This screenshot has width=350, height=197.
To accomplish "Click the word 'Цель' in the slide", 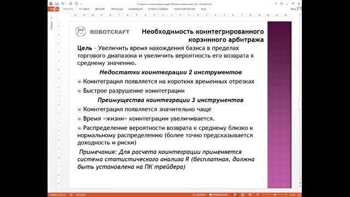I will [85, 48].
